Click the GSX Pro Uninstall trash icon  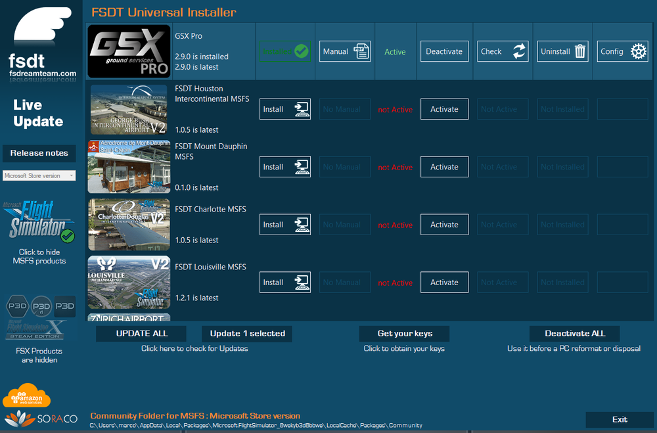(580, 52)
